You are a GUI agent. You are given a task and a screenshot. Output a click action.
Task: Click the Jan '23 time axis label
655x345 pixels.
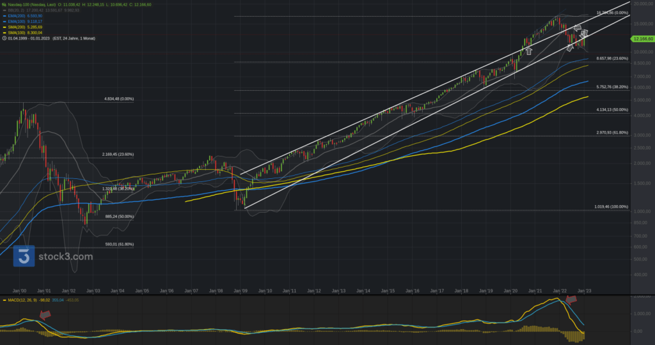[585, 291]
